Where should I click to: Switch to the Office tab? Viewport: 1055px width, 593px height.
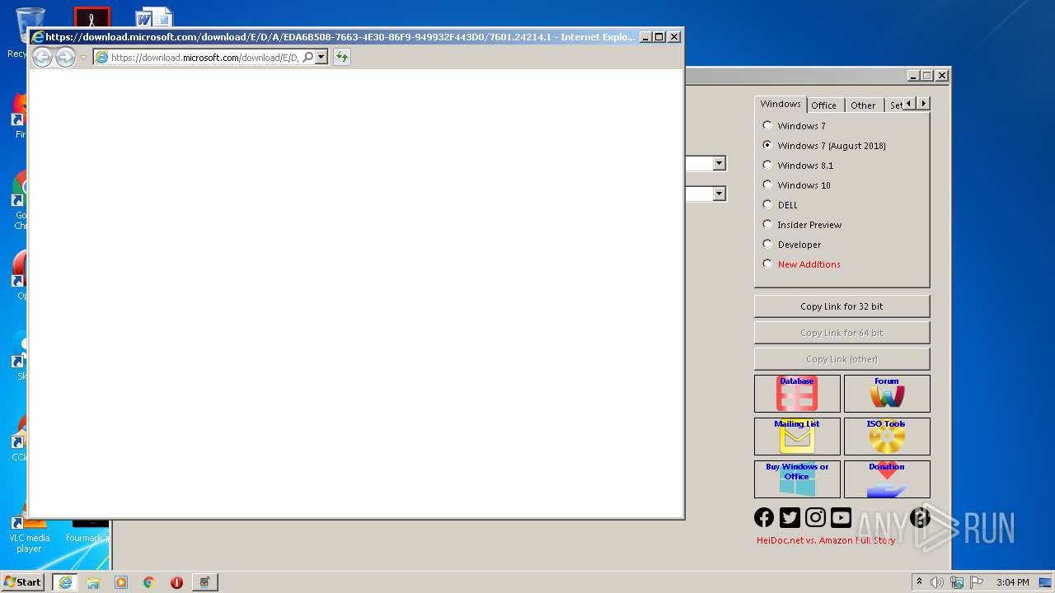click(823, 105)
